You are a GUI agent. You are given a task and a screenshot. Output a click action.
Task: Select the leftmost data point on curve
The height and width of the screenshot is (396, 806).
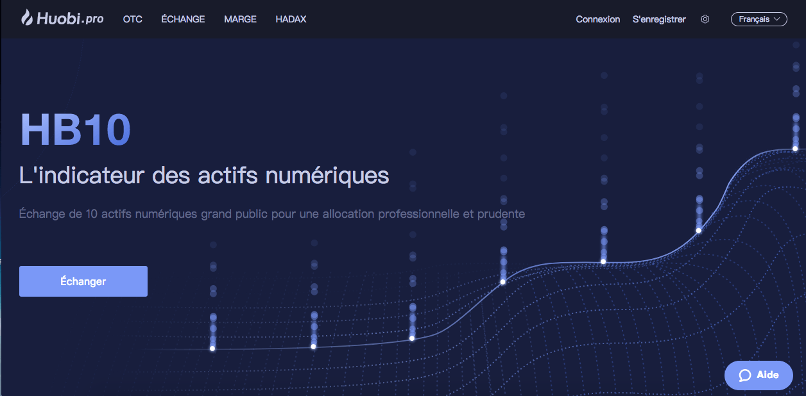(212, 349)
